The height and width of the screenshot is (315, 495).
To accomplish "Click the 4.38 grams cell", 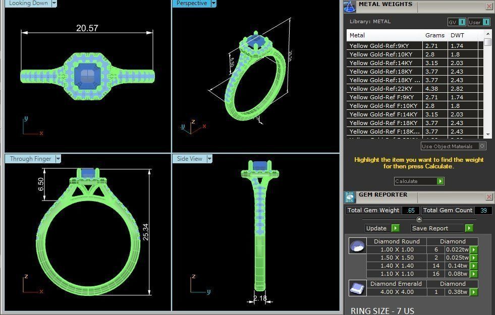I will point(435,89).
